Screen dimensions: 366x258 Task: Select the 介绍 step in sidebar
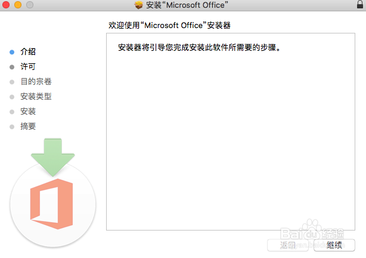tap(28, 52)
